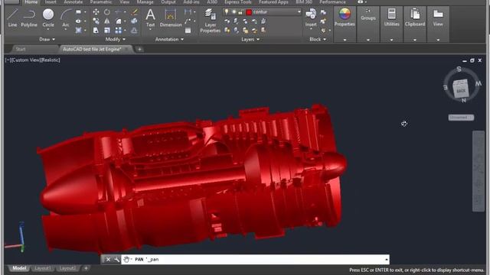Select the Array tool
Viewport: 490px width, 275px height.
click(119, 31)
